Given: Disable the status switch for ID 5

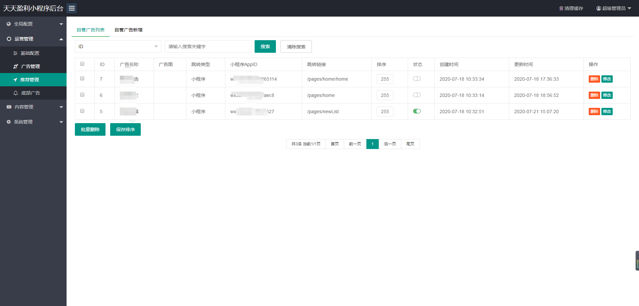Looking at the screenshot, I should [417, 111].
